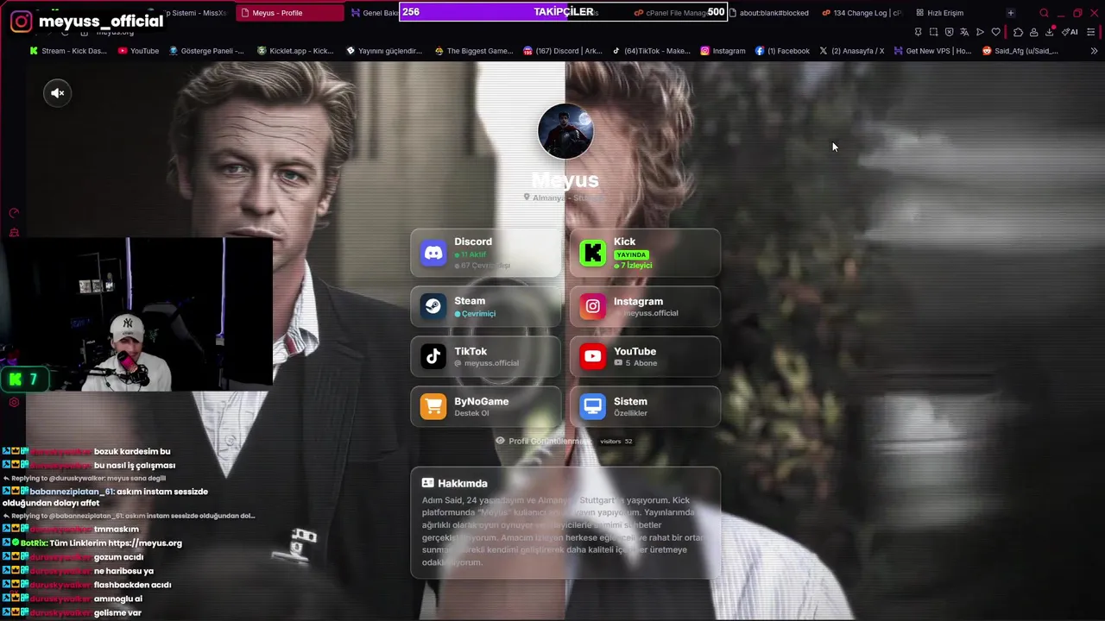Open the extensions puzzle icon

pos(1018,32)
